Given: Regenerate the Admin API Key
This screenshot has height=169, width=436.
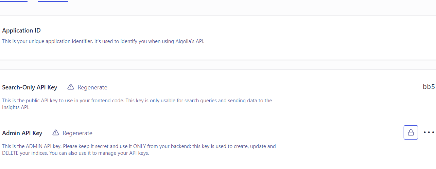Looking at the screenshot, I should [77, 133].
